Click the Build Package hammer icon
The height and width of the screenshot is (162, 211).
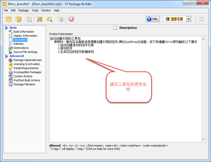tap(40, 19)
